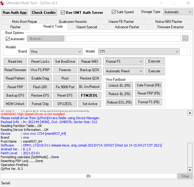Toggle Use UMT Auth Server checkbox

63,13
